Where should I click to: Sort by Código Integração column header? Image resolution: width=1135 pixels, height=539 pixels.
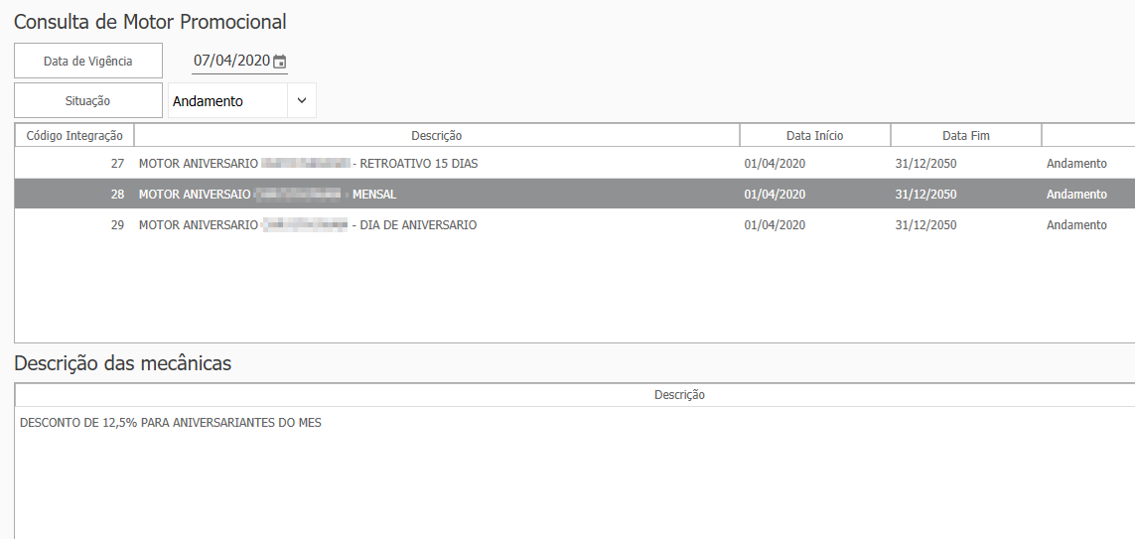coord(74,136)
